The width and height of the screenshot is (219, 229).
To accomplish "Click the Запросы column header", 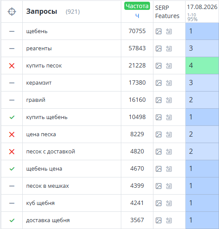I will [x=42, y=12].
